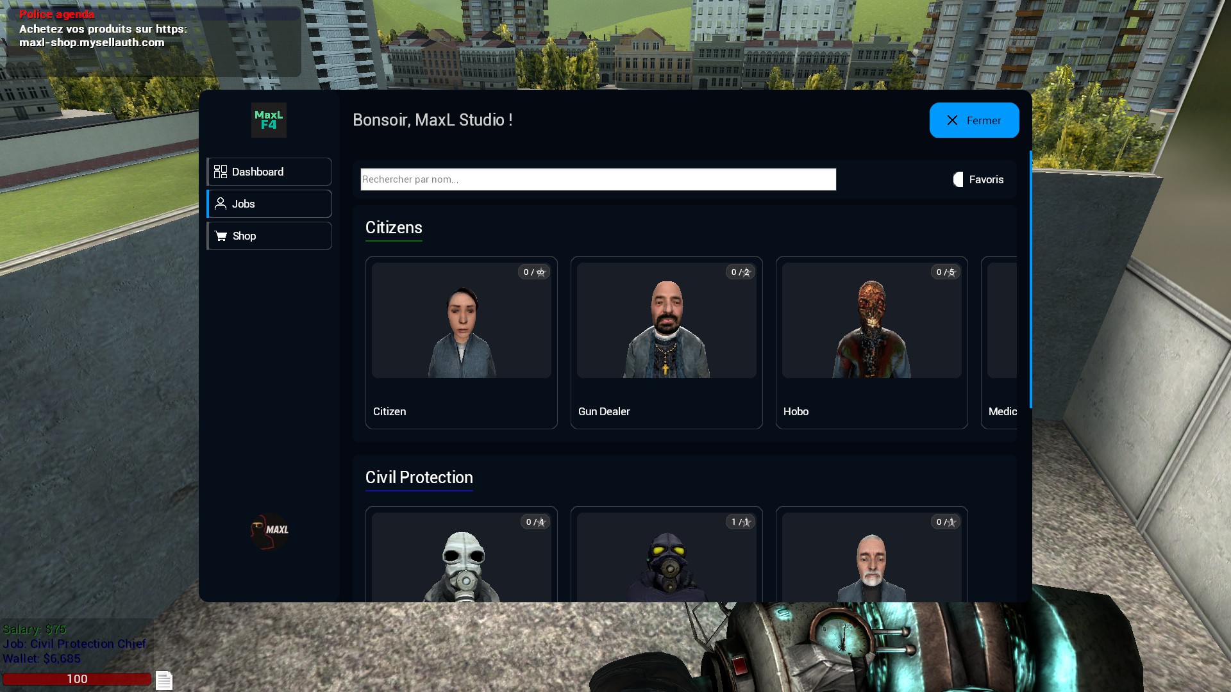Click the blue vertical scrollbar
1231x692 pixels.
coord(1030,279)
